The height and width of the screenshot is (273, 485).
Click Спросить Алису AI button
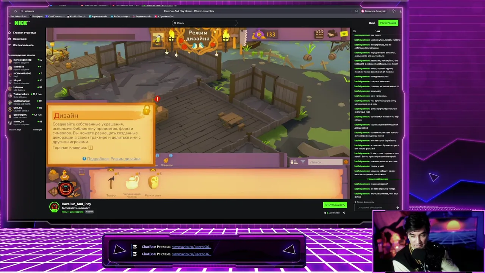point(374,11)
